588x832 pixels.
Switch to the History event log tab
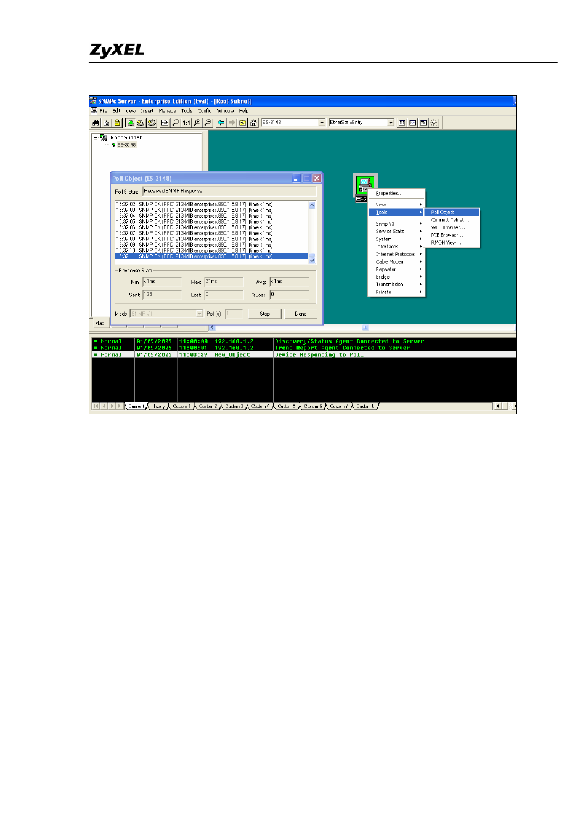(x=158, y=406)
